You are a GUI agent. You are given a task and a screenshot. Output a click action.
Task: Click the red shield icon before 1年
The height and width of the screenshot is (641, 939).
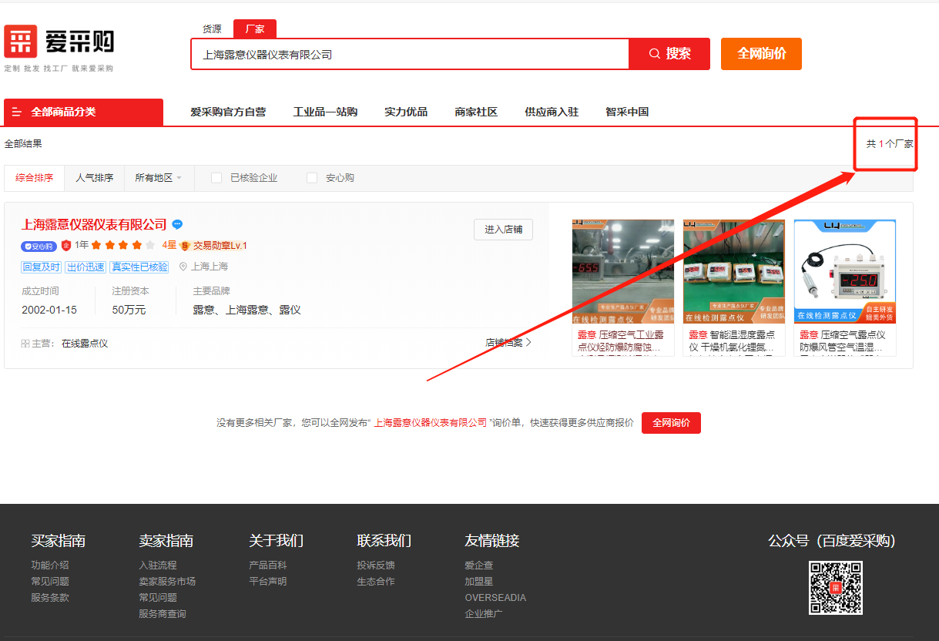(66, 246)
